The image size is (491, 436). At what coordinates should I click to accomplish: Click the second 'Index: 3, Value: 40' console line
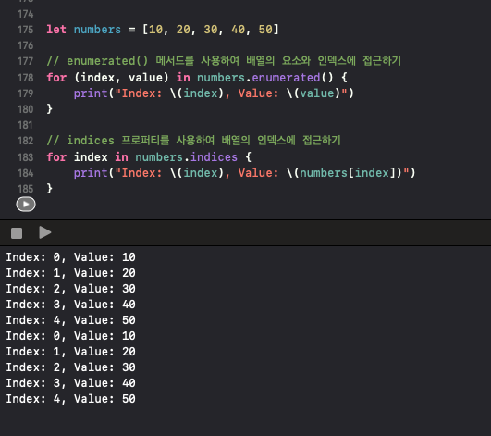(x=71, y=382)
